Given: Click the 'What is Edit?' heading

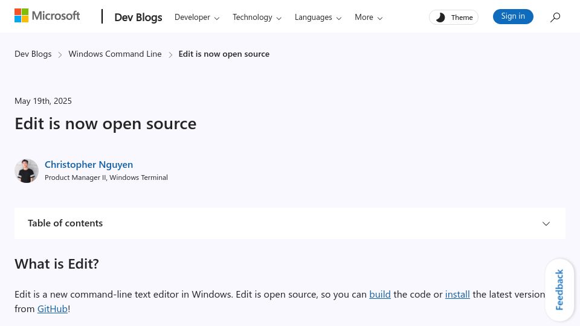Looking at the screenshot, I should tap(57, 264).
